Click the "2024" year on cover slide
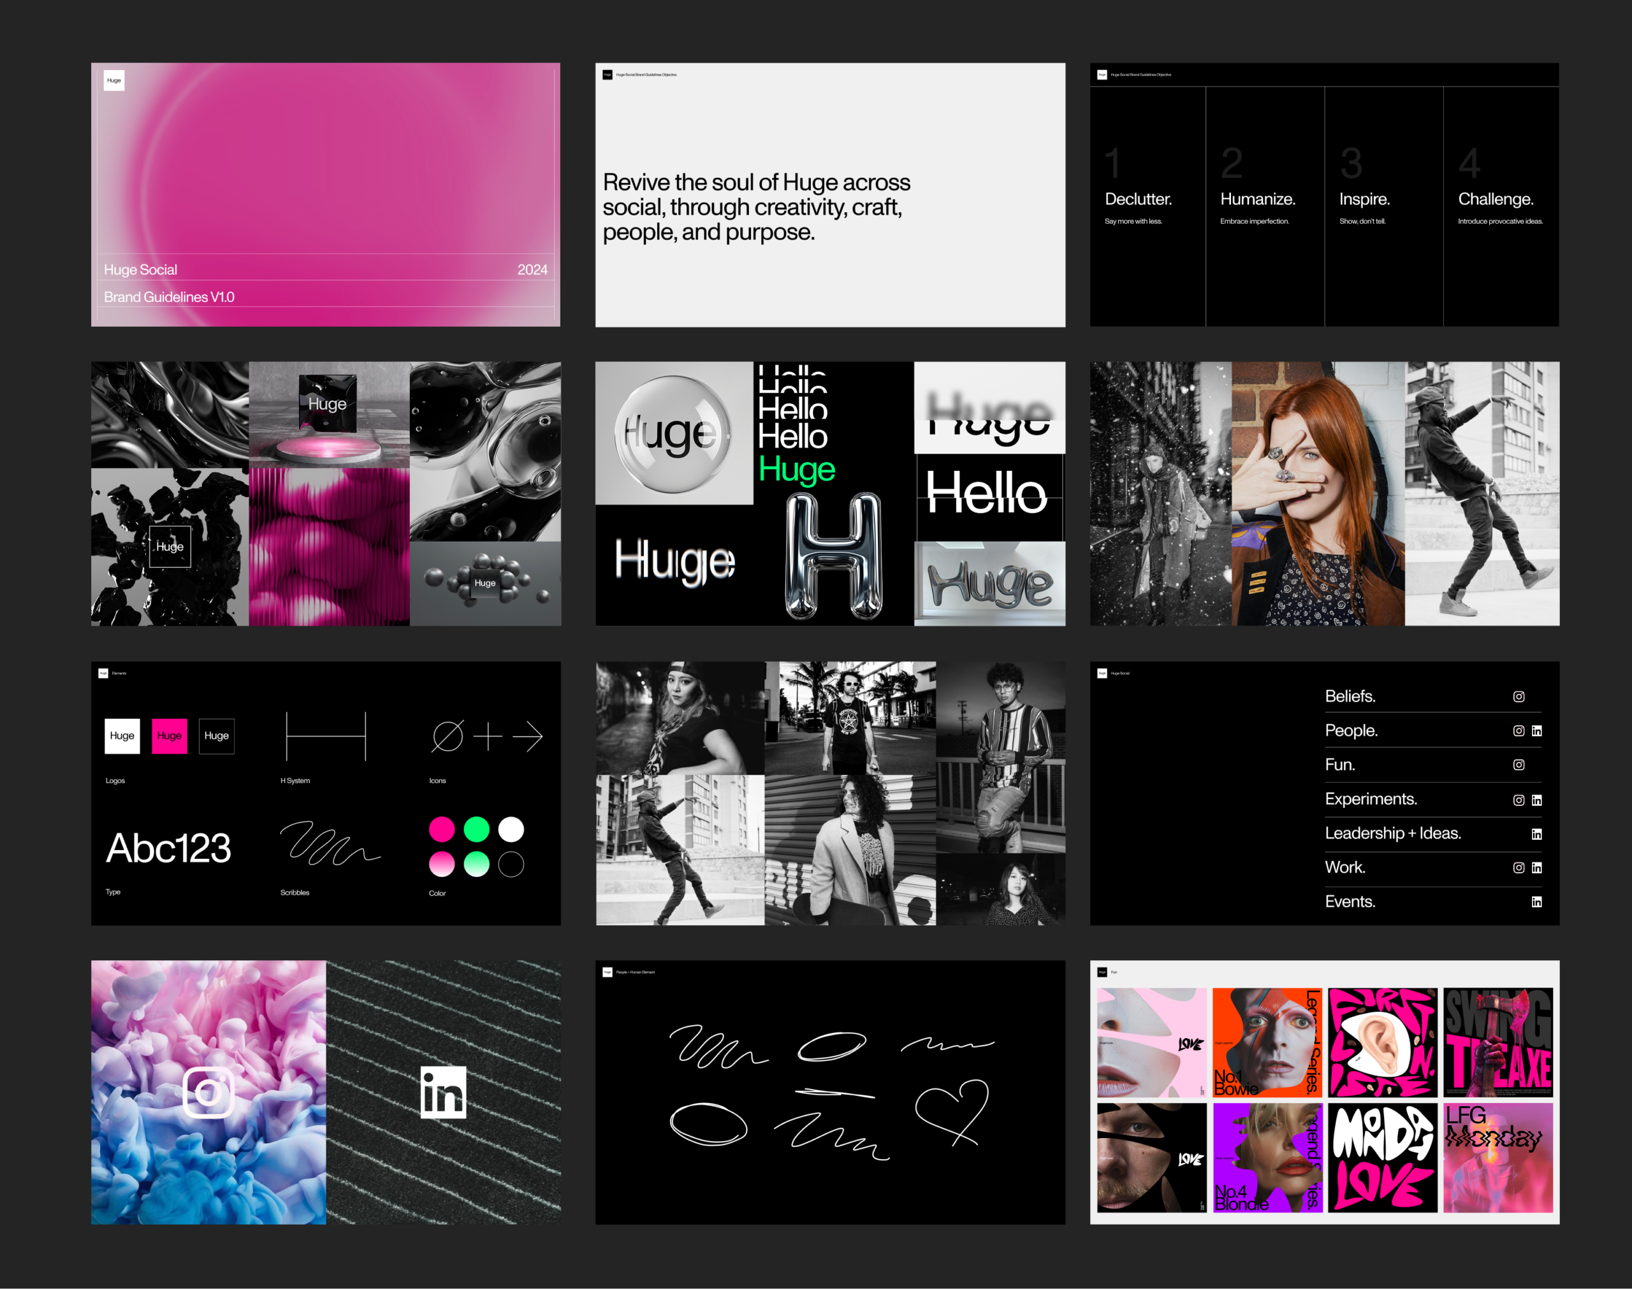 tap(533, 270)
